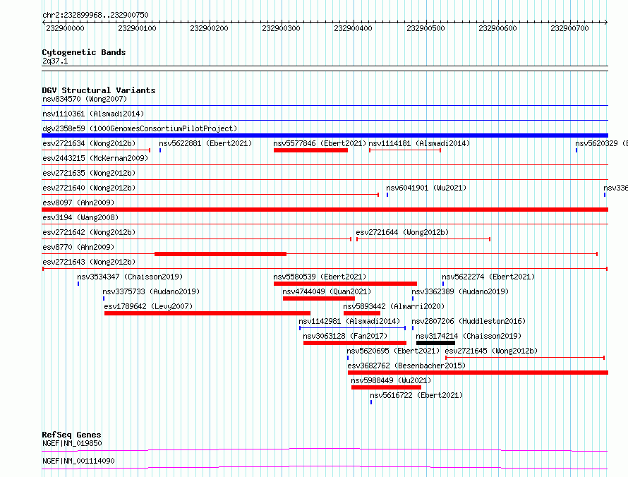The image size is (628, 477).
Task: Click nsv5622274 (Ebert2021) label
Action: pyautogui.click(x=488, y=277)
